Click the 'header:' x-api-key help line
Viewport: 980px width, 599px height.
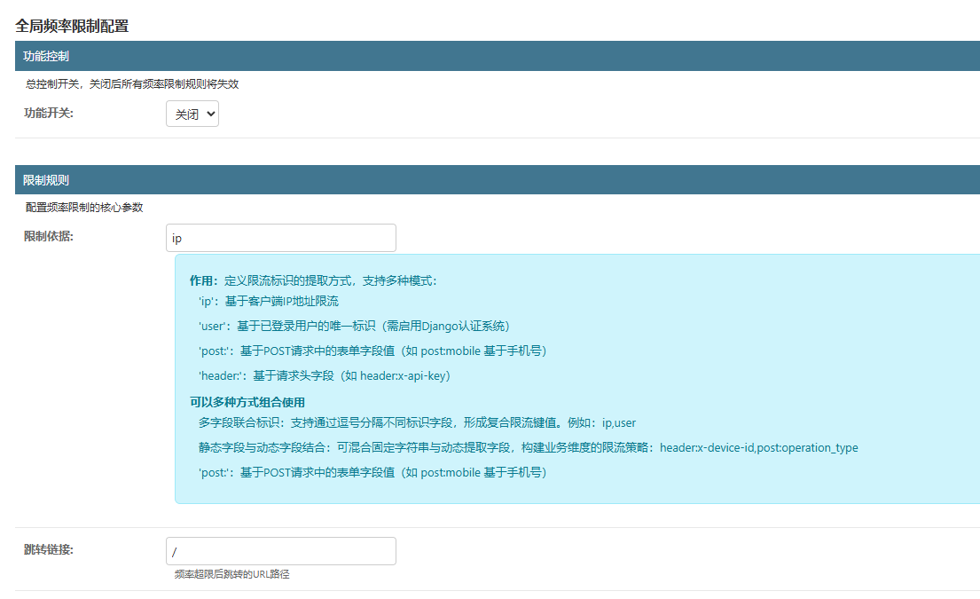(x=325, y=375)
